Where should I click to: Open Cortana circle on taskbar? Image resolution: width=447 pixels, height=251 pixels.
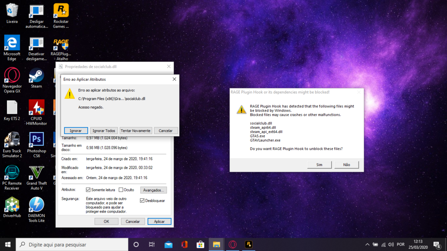[136, 244]
